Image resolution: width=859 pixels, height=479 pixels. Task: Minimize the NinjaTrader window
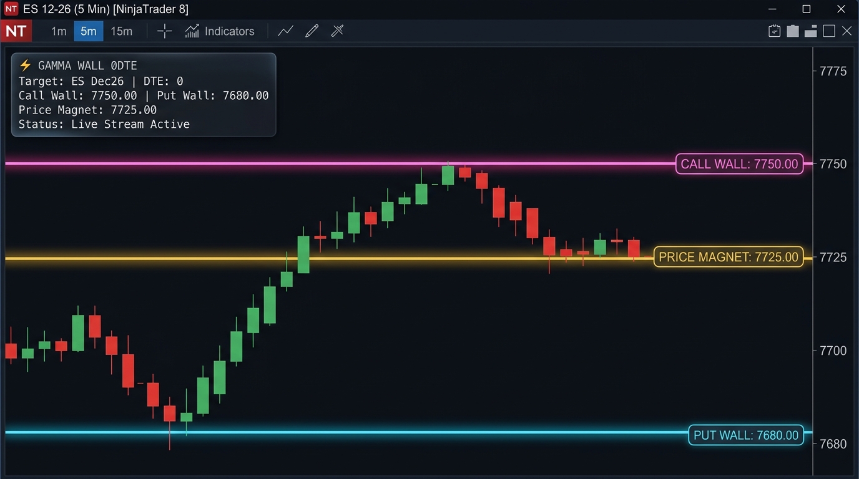[773, 9]
